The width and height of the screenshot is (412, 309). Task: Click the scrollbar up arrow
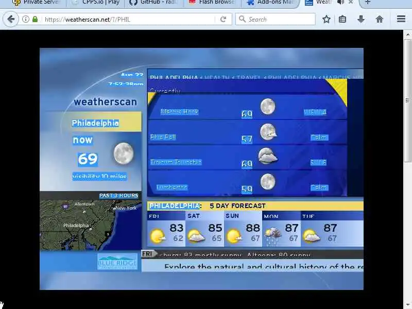[407, 35]
